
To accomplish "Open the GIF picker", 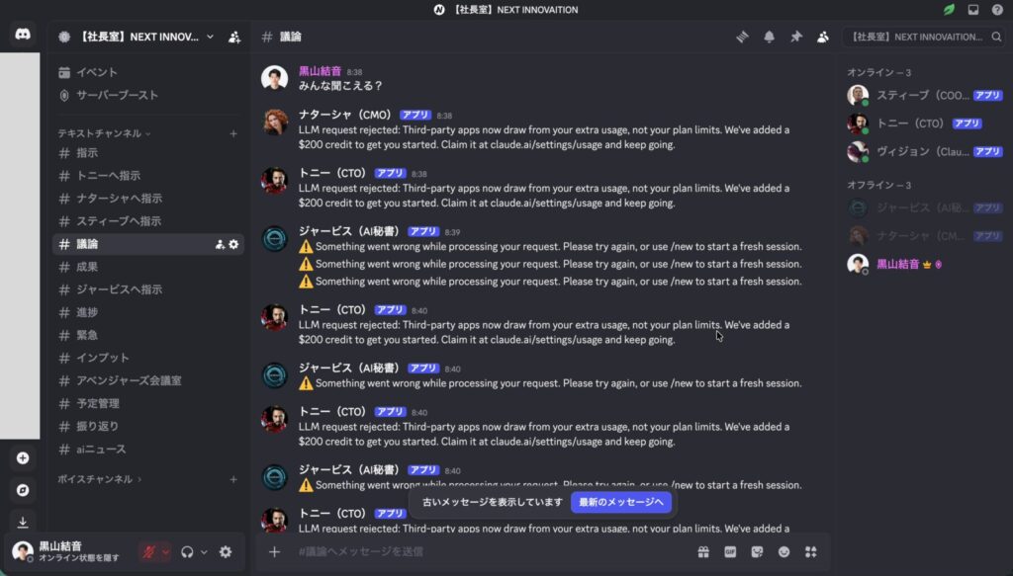I will pos(730,551).
